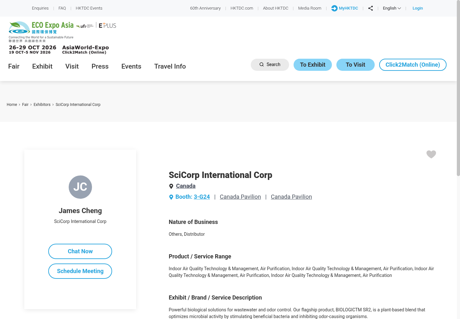
Task: Click the JC avatar circle
Action: pyautogui.click(x=80, y=187)
